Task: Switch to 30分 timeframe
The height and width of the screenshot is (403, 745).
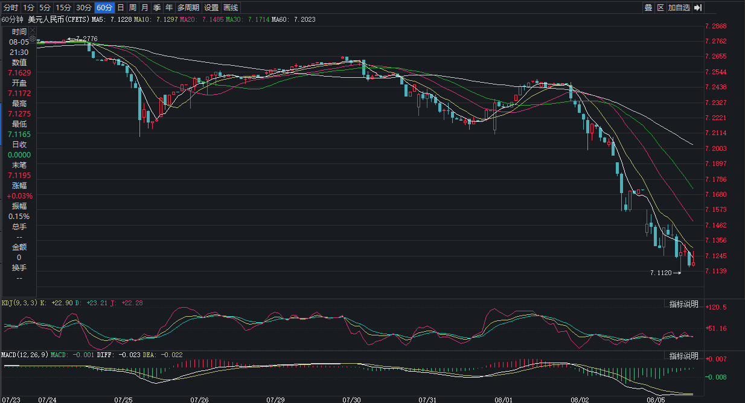Action: point(84,8)
